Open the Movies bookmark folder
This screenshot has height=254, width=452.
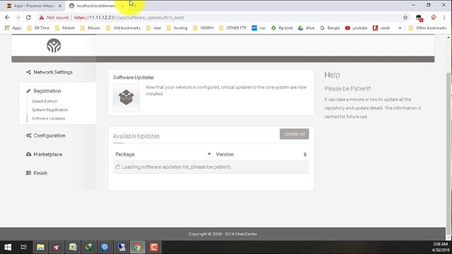(90, 28)
